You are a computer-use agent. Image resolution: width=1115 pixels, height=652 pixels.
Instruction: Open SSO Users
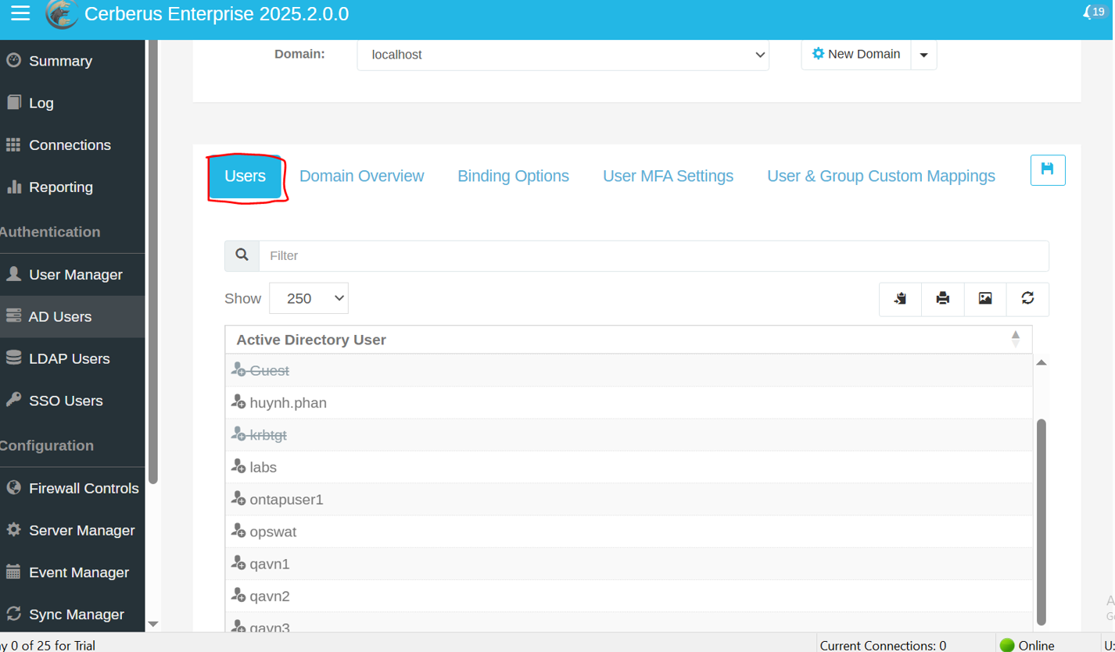pos(66,401)
